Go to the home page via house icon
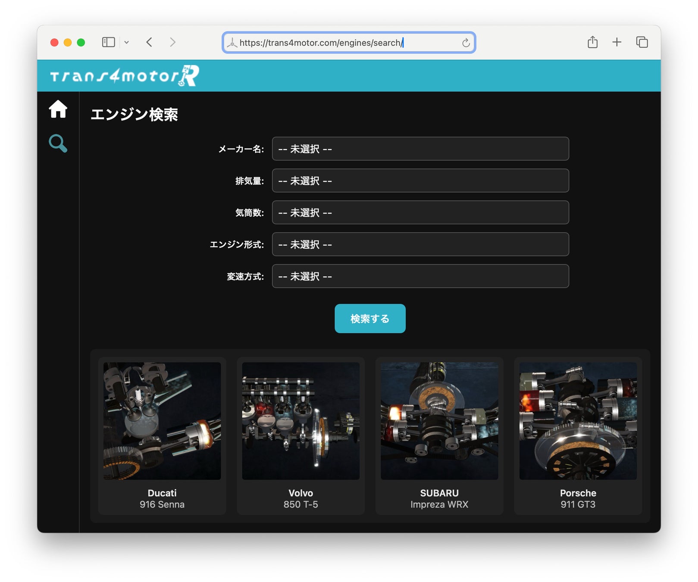This screenshot has width=698, height=582. [x=58, y=109]
